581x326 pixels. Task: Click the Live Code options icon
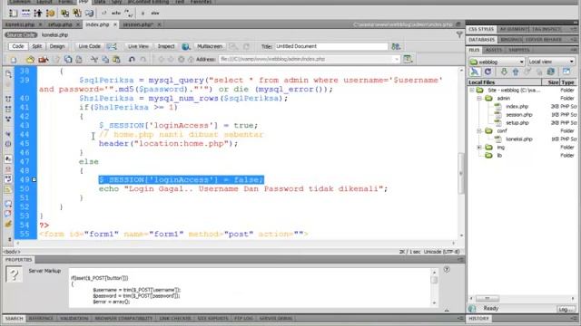pyautogui.click(x=112, y=46)
